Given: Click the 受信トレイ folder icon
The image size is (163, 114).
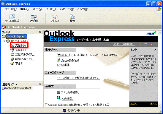Looking at the screenshot, I should click(12, 45).
